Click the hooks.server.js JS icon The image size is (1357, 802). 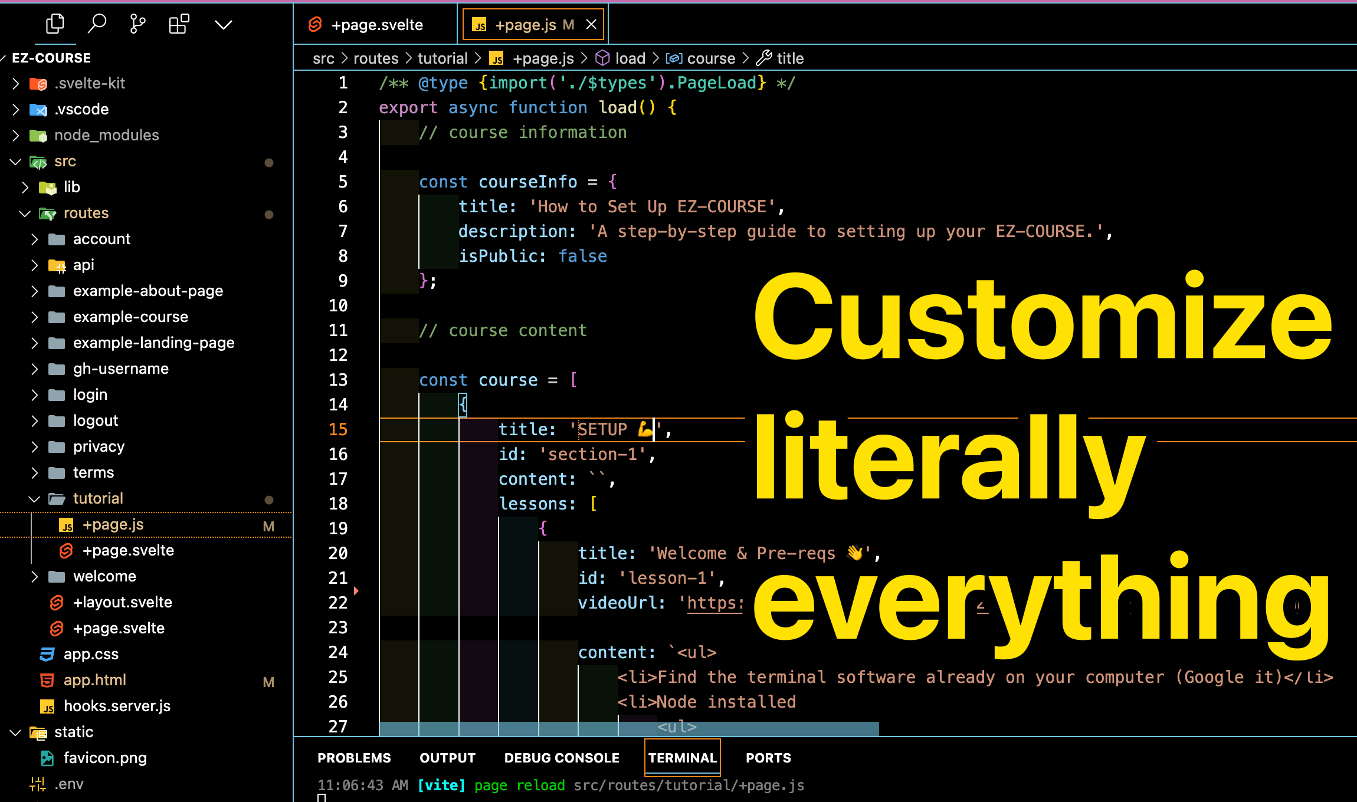point(47,706)
